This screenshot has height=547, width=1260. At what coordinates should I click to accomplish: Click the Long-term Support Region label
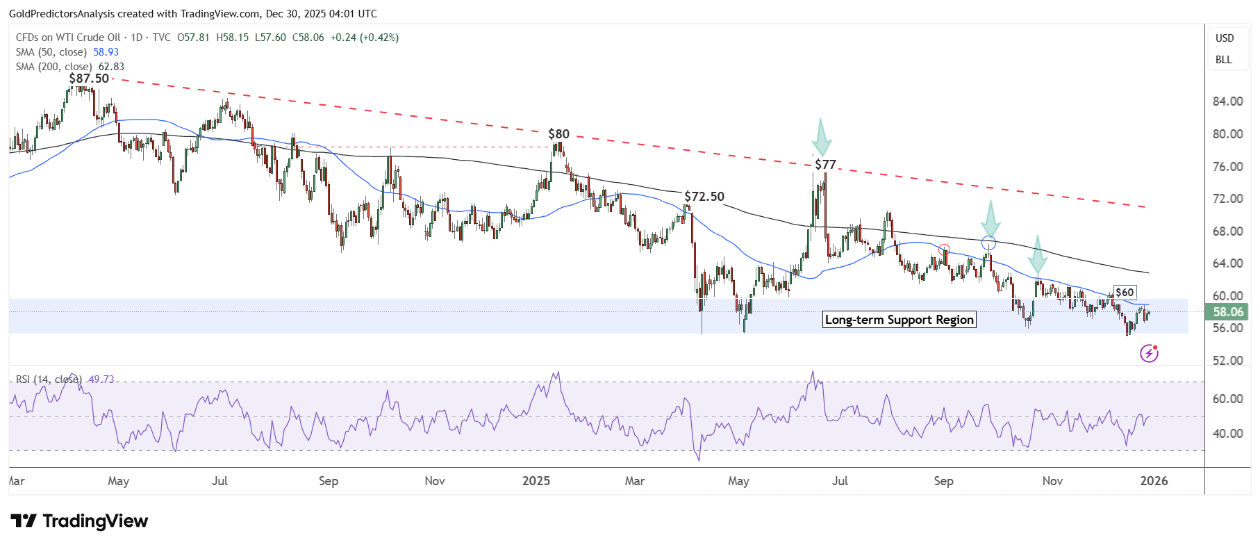pos(899,320)
